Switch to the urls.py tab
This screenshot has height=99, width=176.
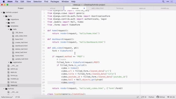53,8
